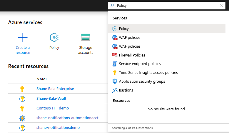This screenshot has height=133, width=229.
Task: Select Bastions from the results
Action: coord(167,90)
